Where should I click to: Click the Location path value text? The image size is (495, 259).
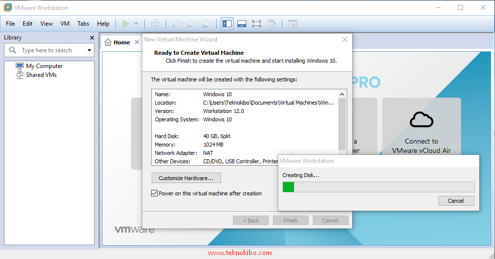pos(268,103)
